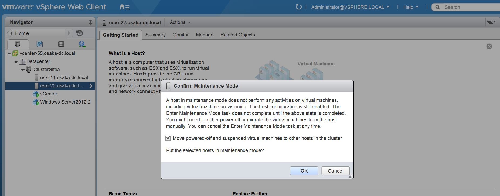Collapse the ClusterSiteA tree node
The height and width of the screenshot is (196, 500).
tap(23, 70)
